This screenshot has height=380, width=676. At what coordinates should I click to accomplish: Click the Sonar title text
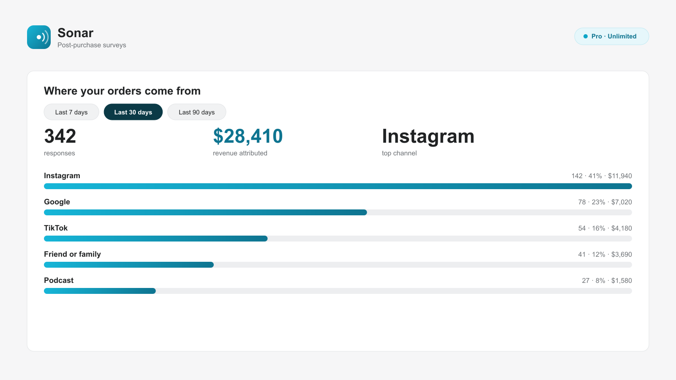click(x=75, y=33)
